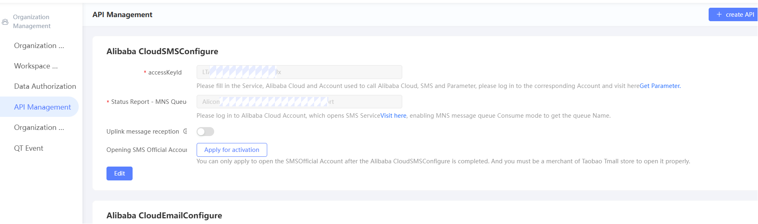
Task: Focus the Status Report MNS Queue field
Action: point(299,102)
